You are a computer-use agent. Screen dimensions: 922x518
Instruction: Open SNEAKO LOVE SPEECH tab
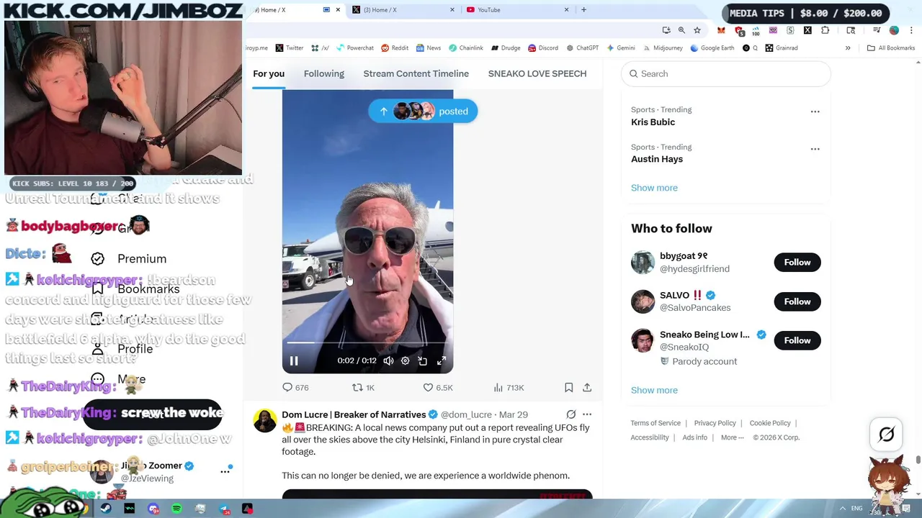pos(537,73)
